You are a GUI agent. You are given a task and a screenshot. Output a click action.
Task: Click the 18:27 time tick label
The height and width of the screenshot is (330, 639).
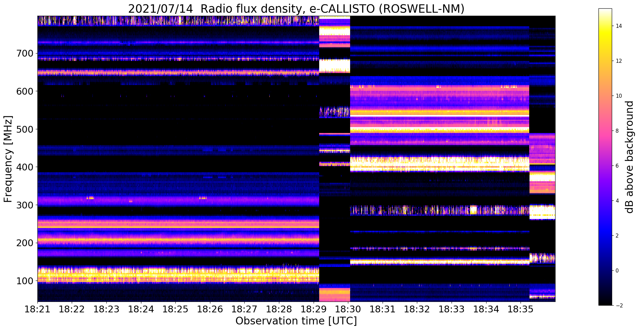tap(245, 309)
